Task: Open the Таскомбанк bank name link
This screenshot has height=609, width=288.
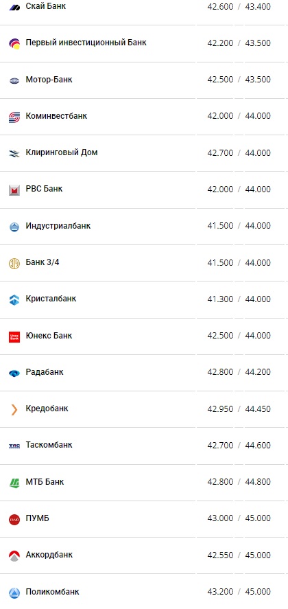Action: 49,445
